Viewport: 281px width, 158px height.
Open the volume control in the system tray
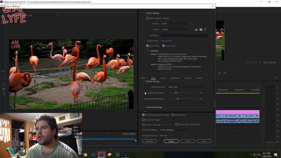point(259,154)
